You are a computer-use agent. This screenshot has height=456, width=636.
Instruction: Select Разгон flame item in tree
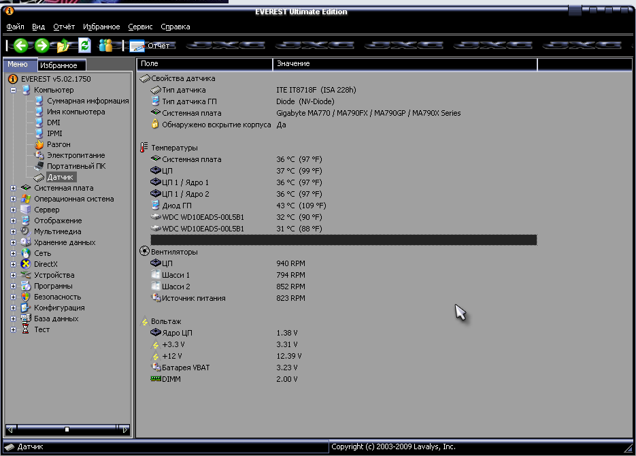[58, 144]
